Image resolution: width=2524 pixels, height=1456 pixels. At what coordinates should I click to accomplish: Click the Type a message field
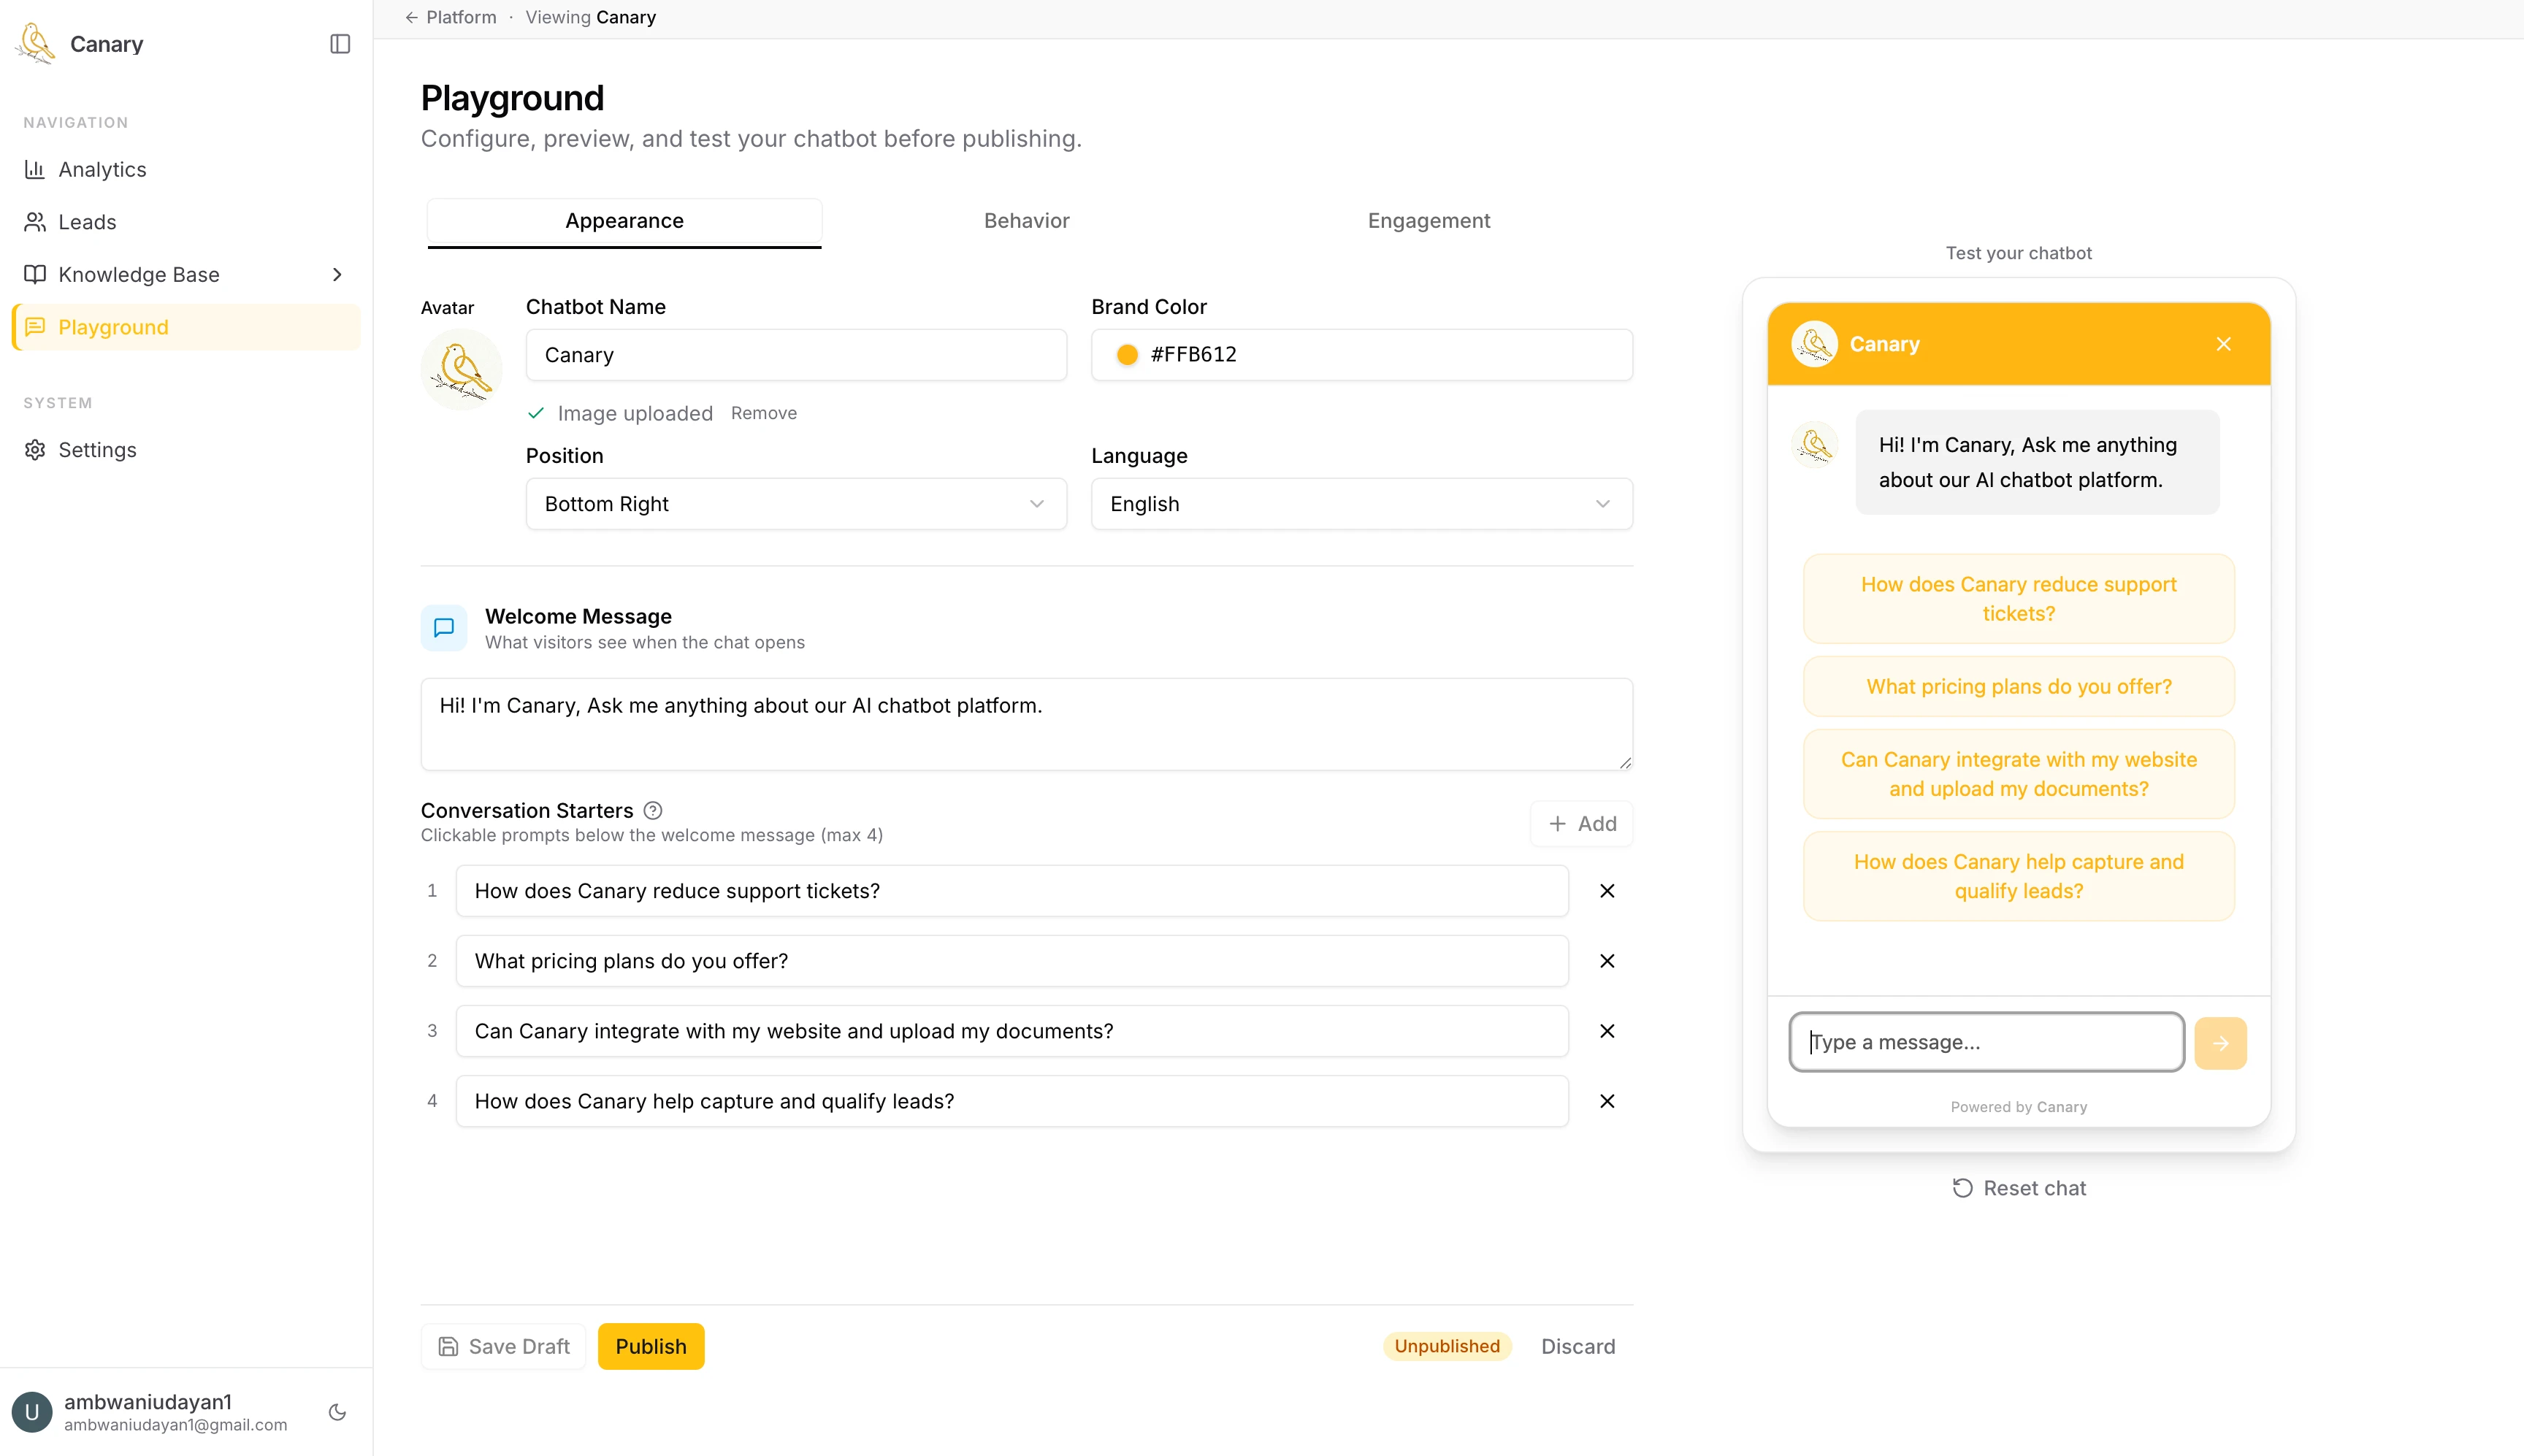point(1985,1042)
